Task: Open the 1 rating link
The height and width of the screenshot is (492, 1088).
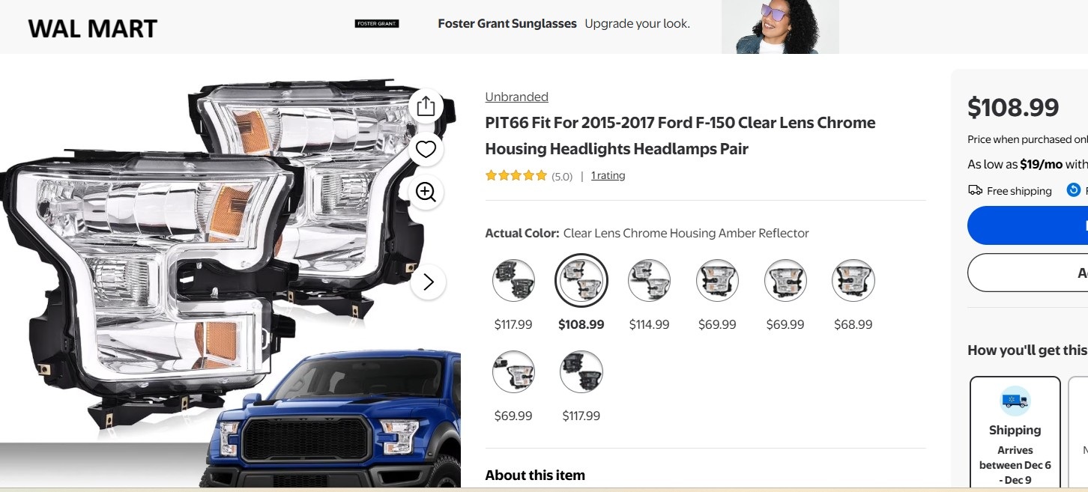Action: [x=608, y=175]
